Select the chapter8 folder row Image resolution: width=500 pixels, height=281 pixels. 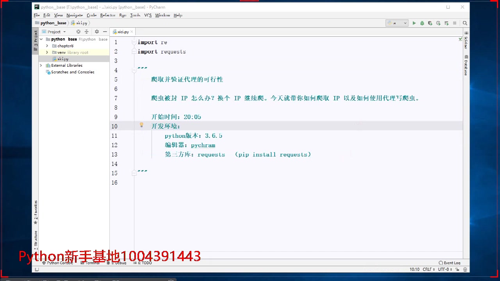(74, 46)
